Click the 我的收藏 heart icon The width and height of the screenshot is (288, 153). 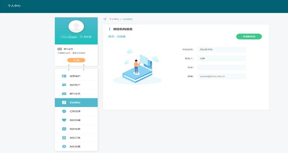(x=64, y=120)
